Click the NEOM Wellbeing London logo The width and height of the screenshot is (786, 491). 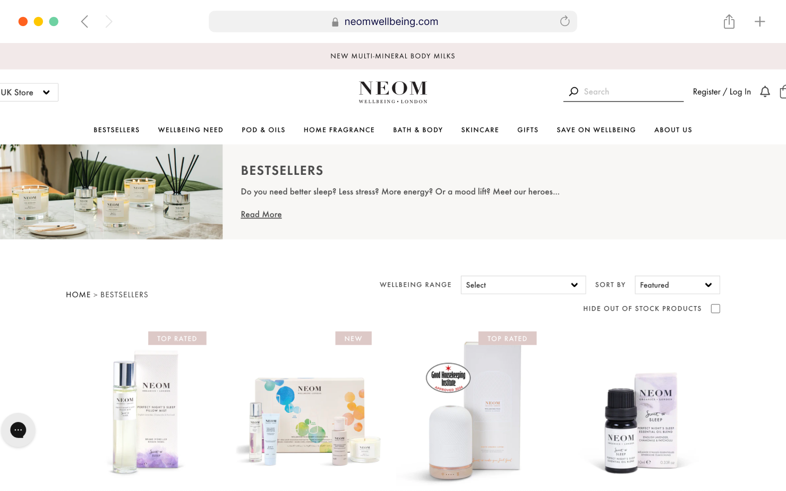click(x=393, y=92)
